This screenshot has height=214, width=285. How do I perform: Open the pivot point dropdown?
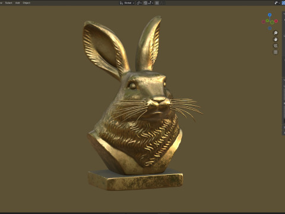coord(139,3)
